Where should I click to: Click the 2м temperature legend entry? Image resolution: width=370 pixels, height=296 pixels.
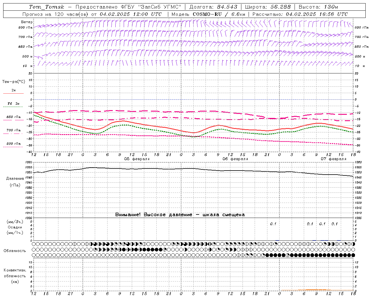pyautogui.click(x=13, y=92)
